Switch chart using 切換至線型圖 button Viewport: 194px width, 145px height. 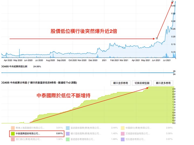point(142,83)
